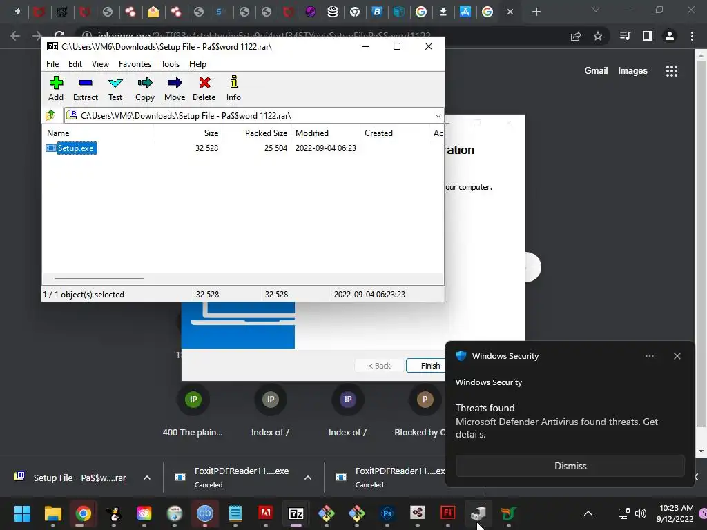Screen dimensions: 707x530
Task: Sort by the Name column header
Action: click(98, 133)
